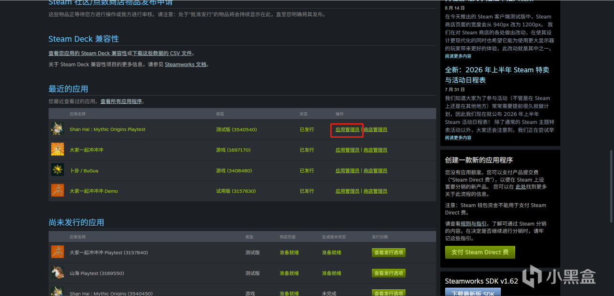The height and width of the screenshot is (296, 614).
Task: Click 阅读更多内容 under the July 31 news
Action: [x=458, y=138]
